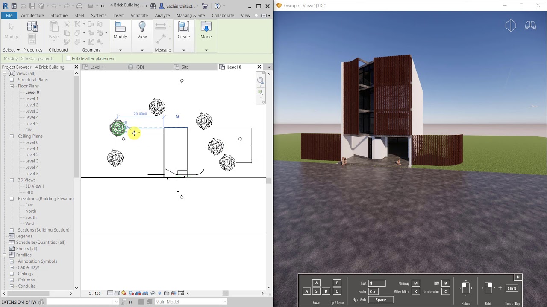Toggle Shadows icon in view control bar
Screen dimensions: 547x307
click(x=132, y=293)
